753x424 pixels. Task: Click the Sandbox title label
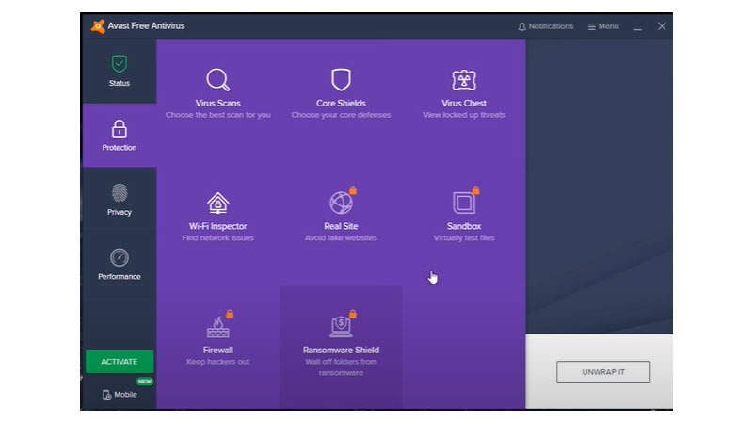click(x=464, y=226)
